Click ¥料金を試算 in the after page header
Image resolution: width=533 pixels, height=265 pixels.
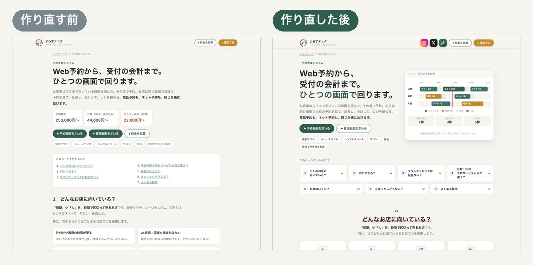[x=460, y=43]
